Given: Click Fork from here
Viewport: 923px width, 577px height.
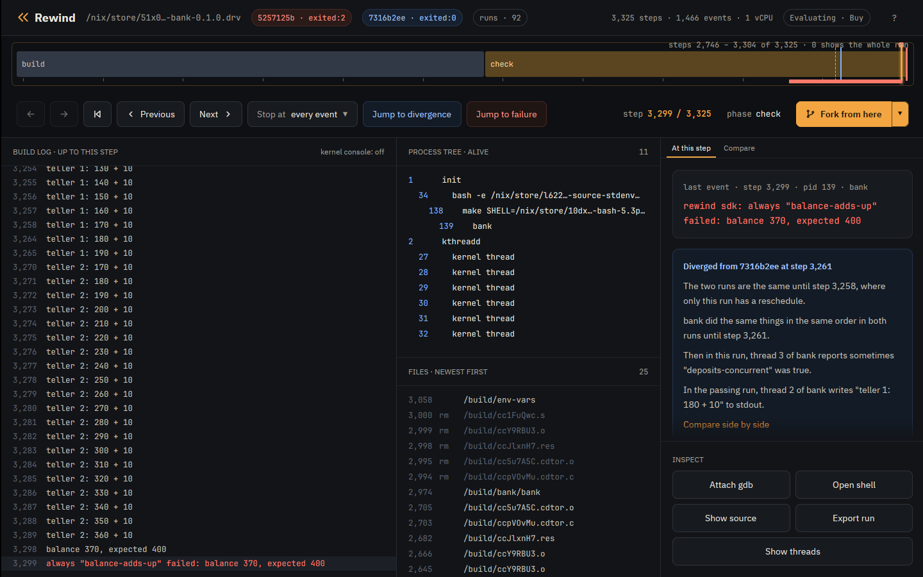Looking at the screenshot, I should 844,114.
